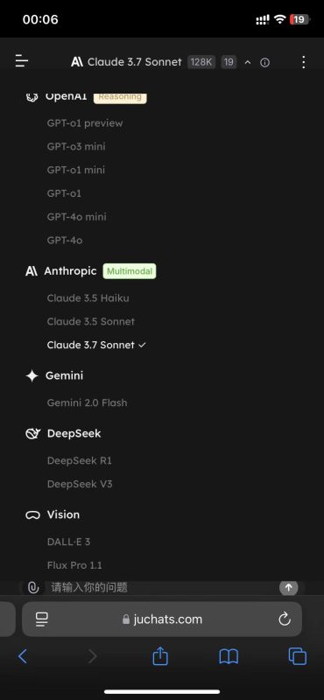Choose Gemini 2.0 Flash from list
The width and height of the screenshot is (324, 700).
pos(88,402)
